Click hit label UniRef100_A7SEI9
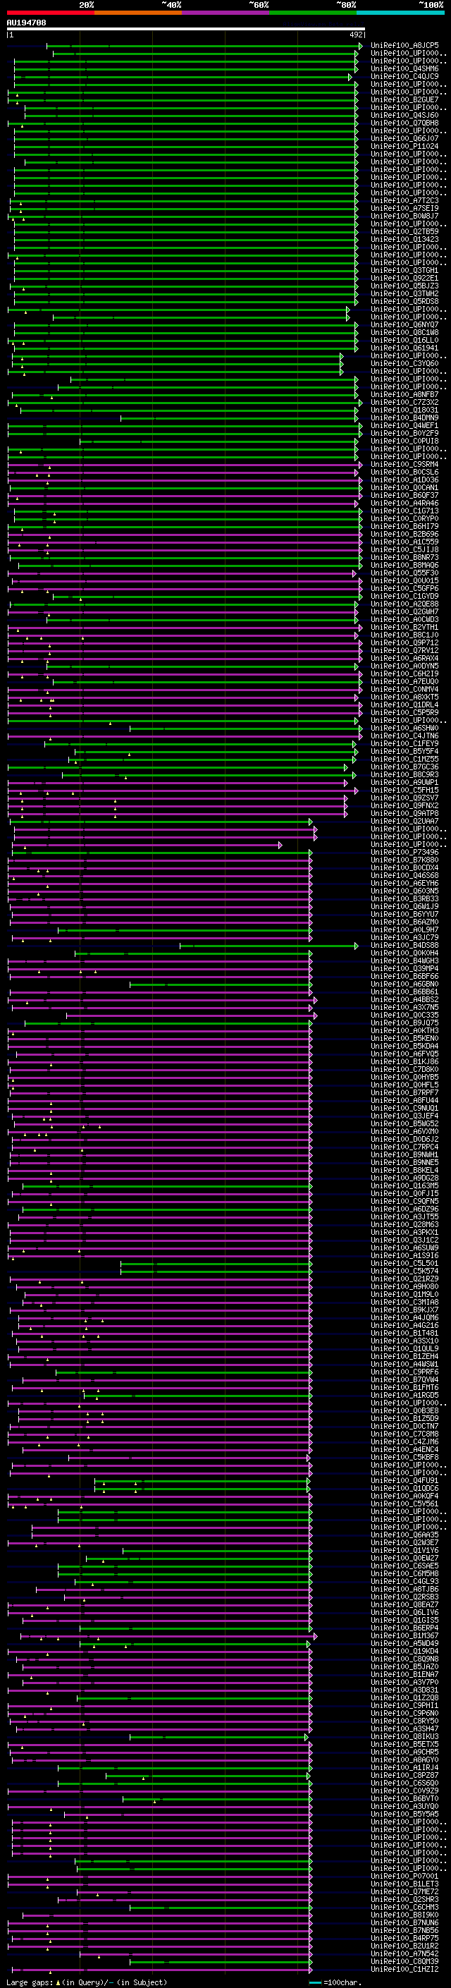 point(404,208)
